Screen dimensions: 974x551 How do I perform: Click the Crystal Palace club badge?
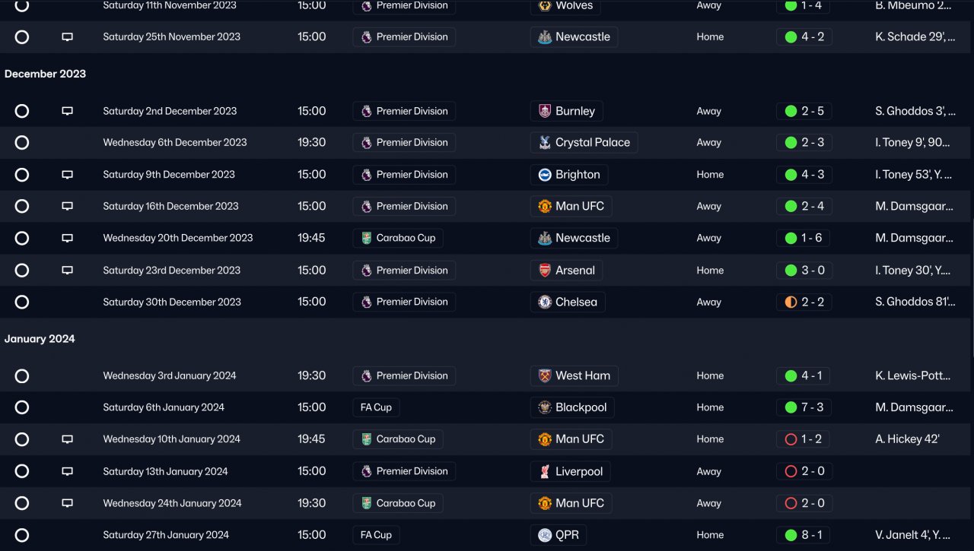(x=545, y=143)
